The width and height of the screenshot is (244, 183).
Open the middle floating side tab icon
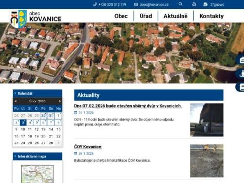240,74
